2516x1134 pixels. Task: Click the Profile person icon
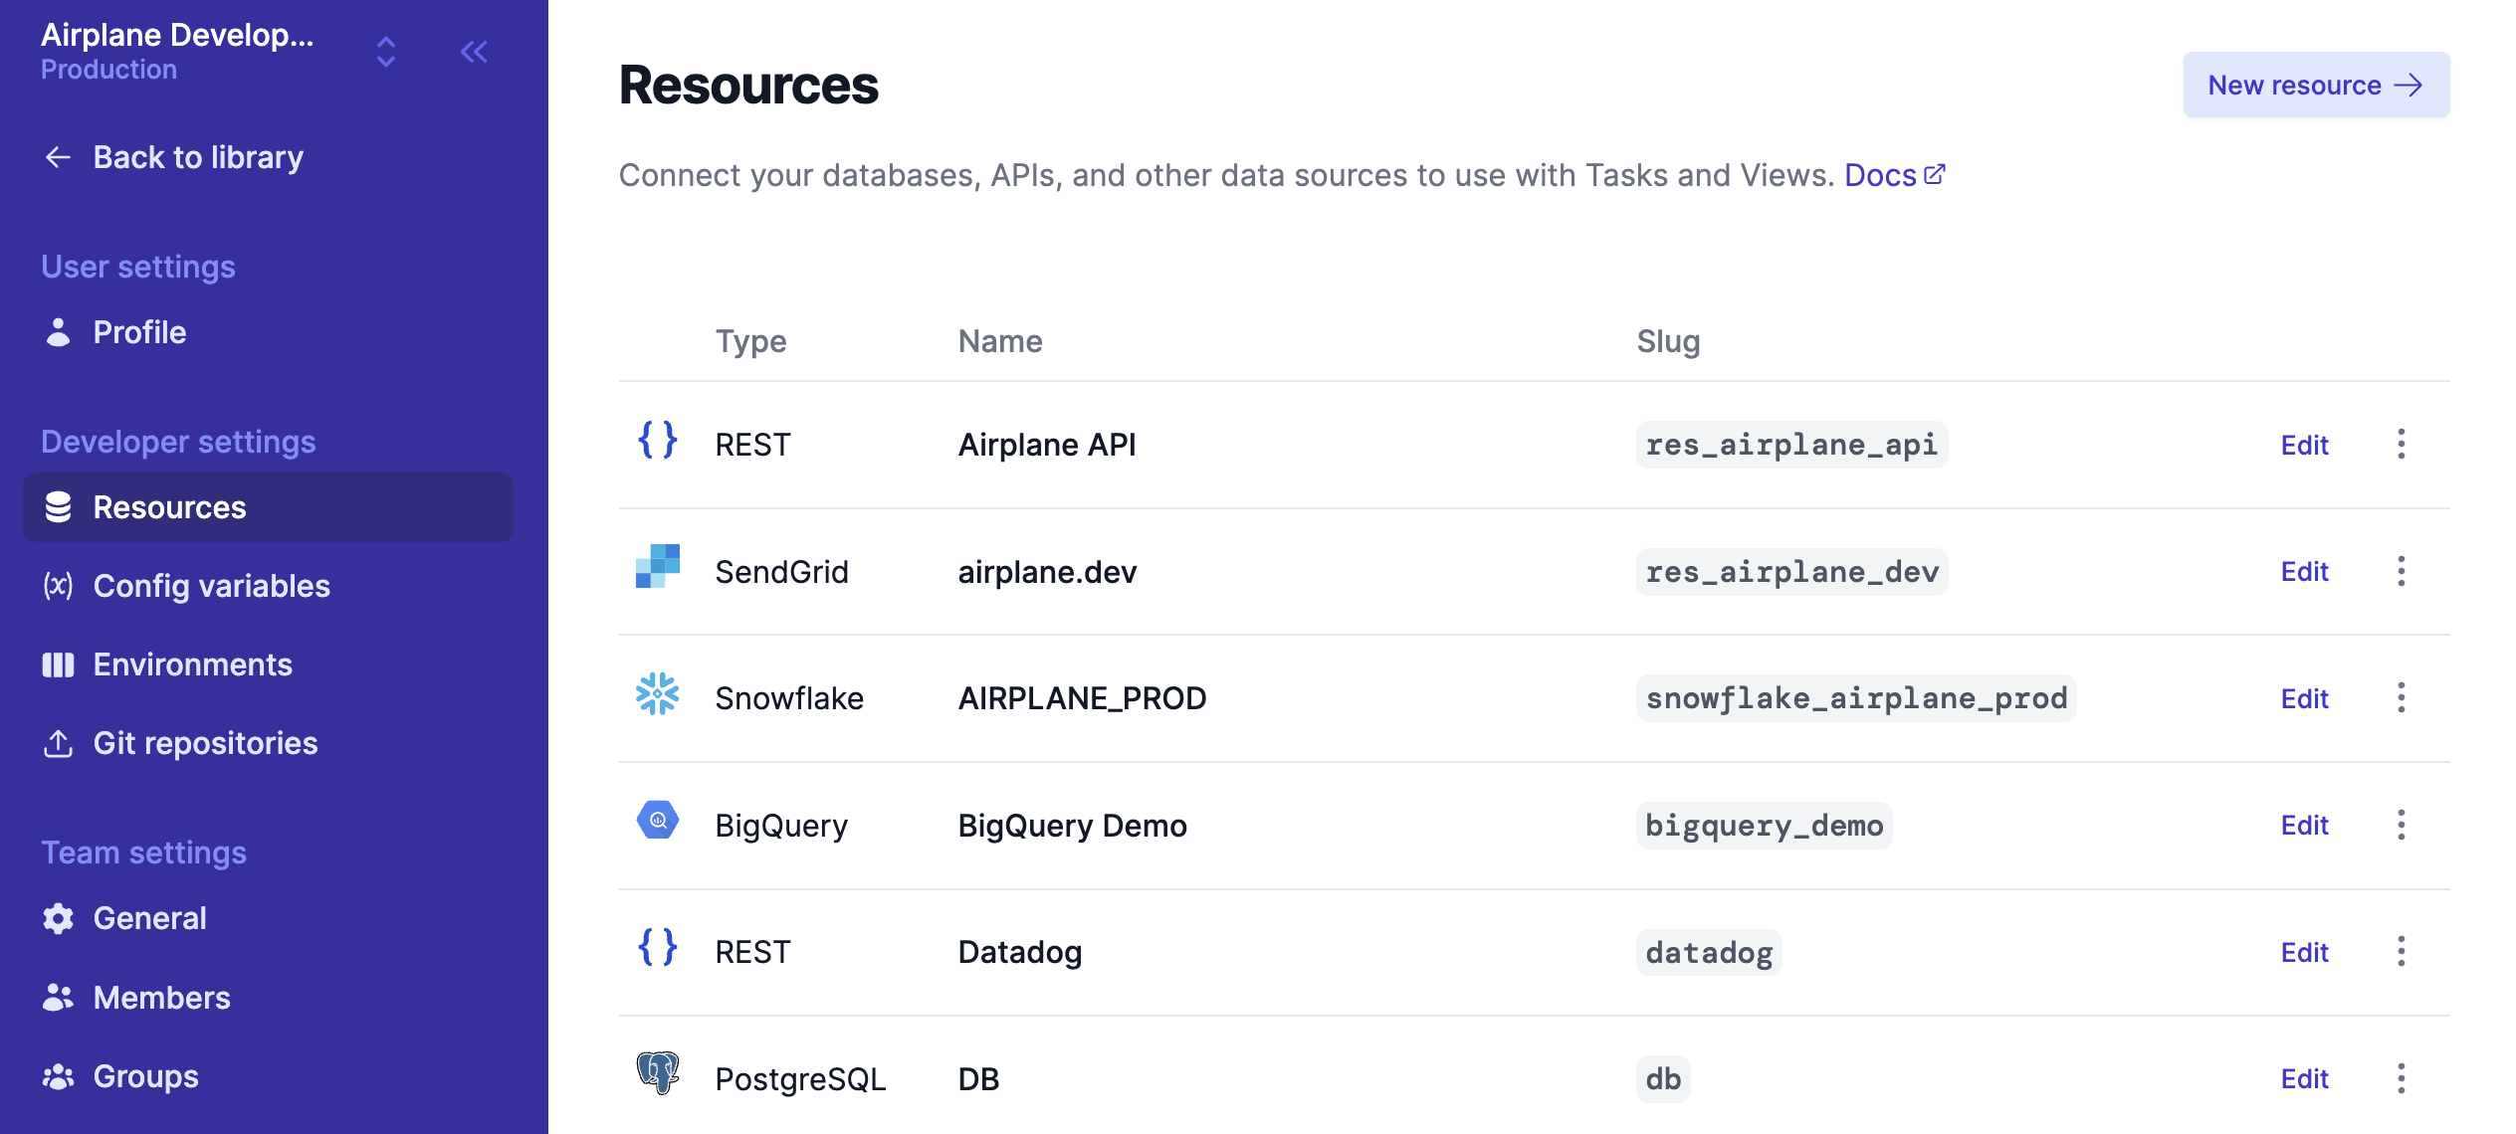58,332
